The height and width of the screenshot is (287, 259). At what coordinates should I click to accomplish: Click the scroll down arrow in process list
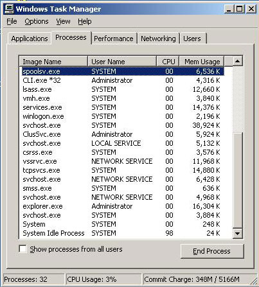237,233
